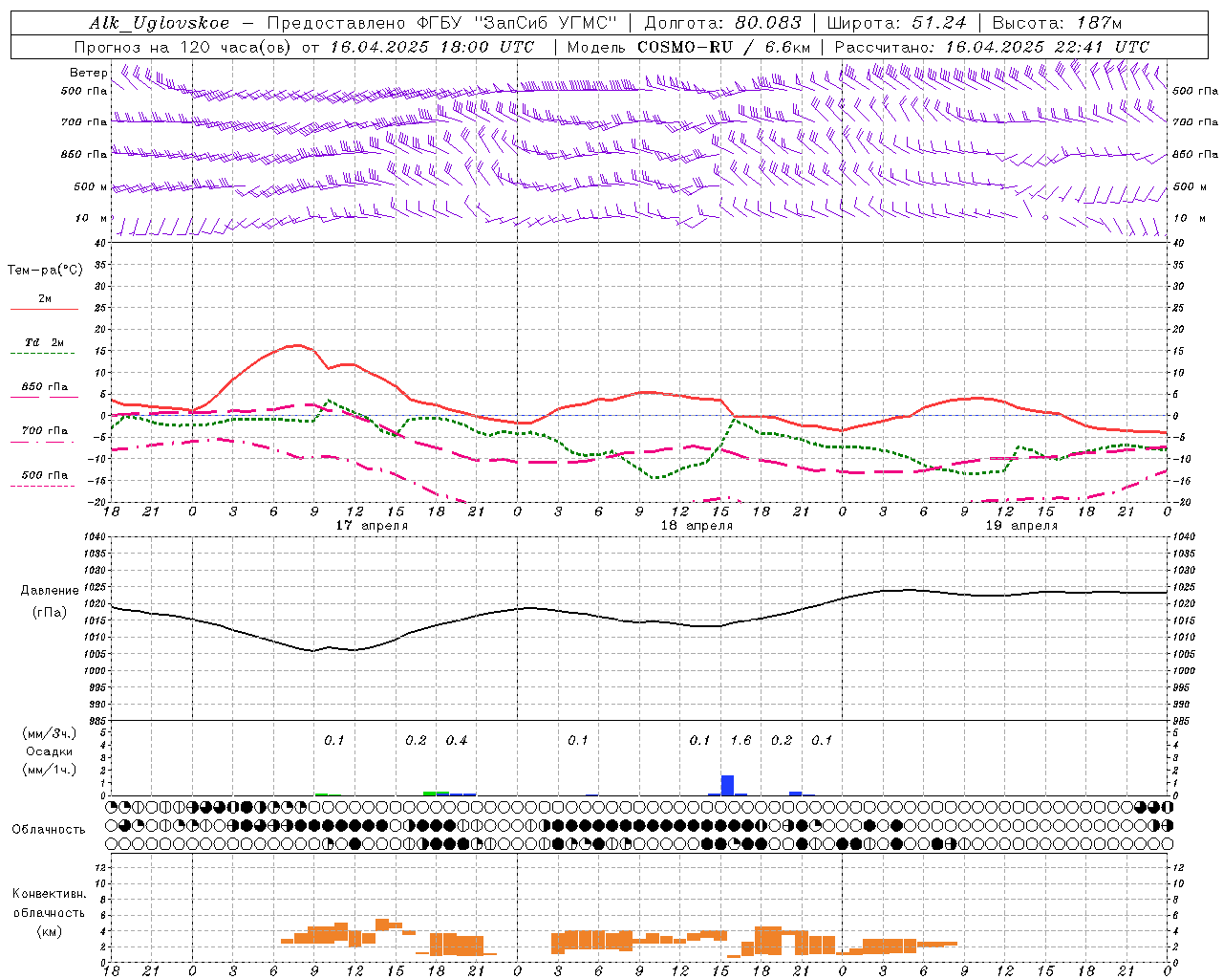Click the "500 гПа" label in the temperature legend
Screen dimensions: 1223x979
pos(45,475)
